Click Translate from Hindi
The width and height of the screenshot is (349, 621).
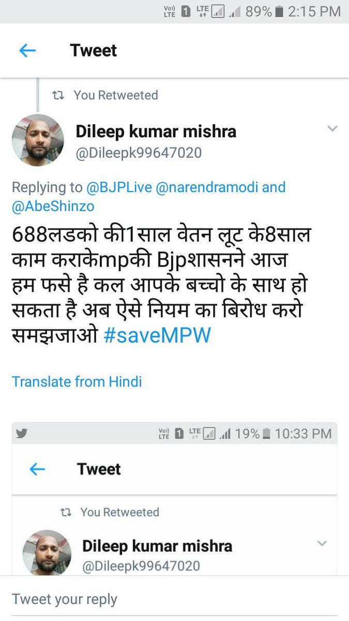(77, 381)
